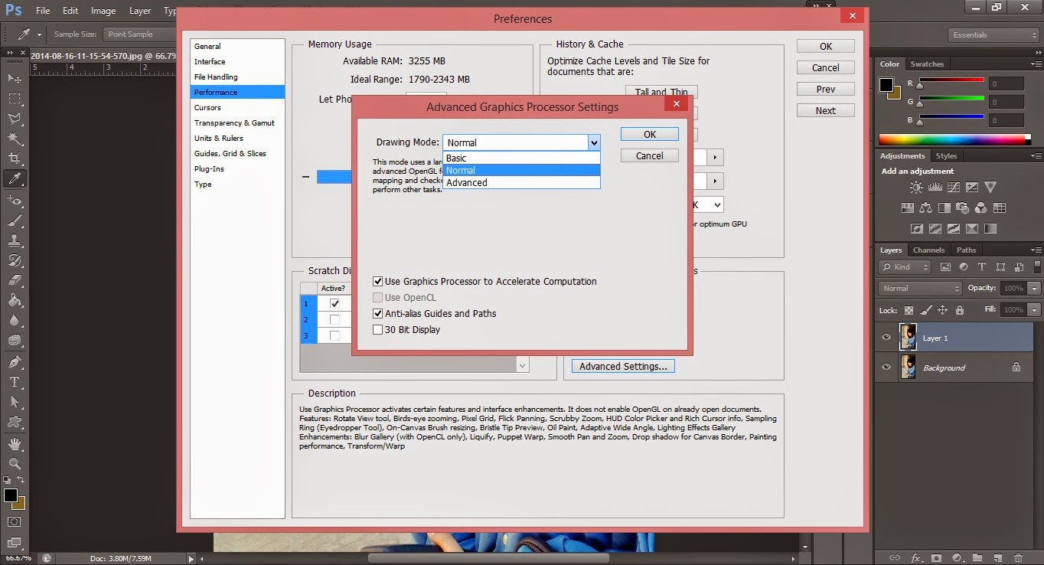This screenshot has height=565, width=1044.
Task: Select the Crop tool
Action: pyautogui.click(x=15, y=158)
